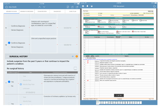
Task: Edit the angina pectoris diagnosis text box
Action: (x=44, y=45)
